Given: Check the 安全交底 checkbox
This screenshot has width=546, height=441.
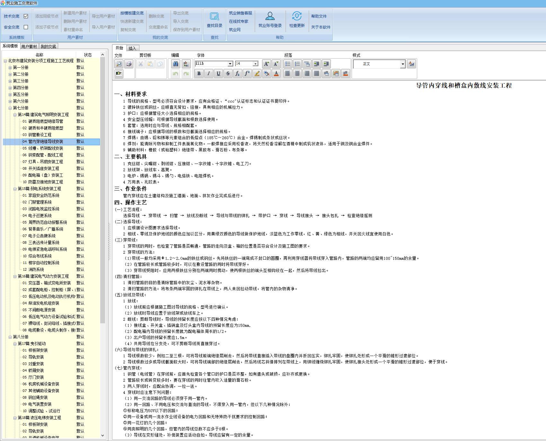Looking at the screenshot, I should [26, 27].
